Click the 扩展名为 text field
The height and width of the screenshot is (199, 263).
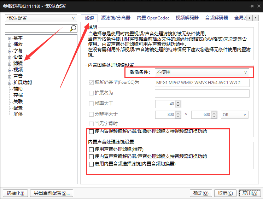tap(202, 93)
